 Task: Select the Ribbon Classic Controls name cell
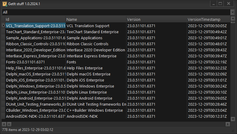(96, 44)
